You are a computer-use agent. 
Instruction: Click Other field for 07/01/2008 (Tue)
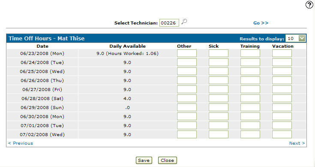coord(187,125)
